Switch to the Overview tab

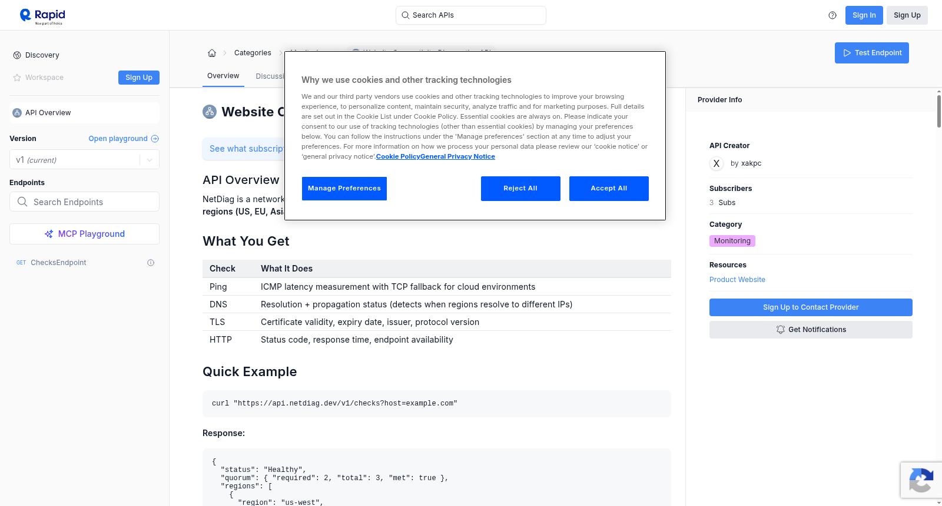[x=223, y=76]
